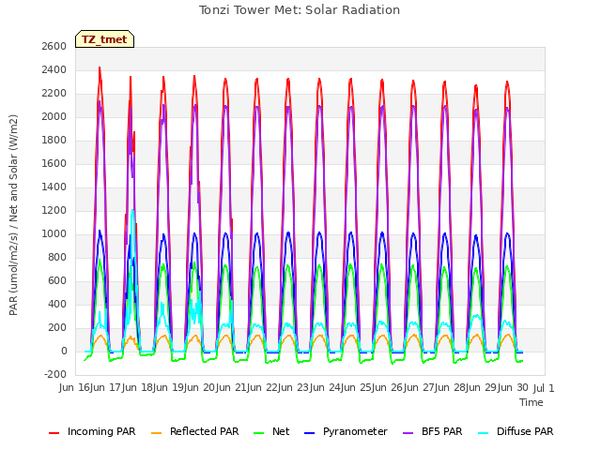Select the Diffuse PAR legend label
The width and height of the screenshot is (601, 450).
click(525, 431)
